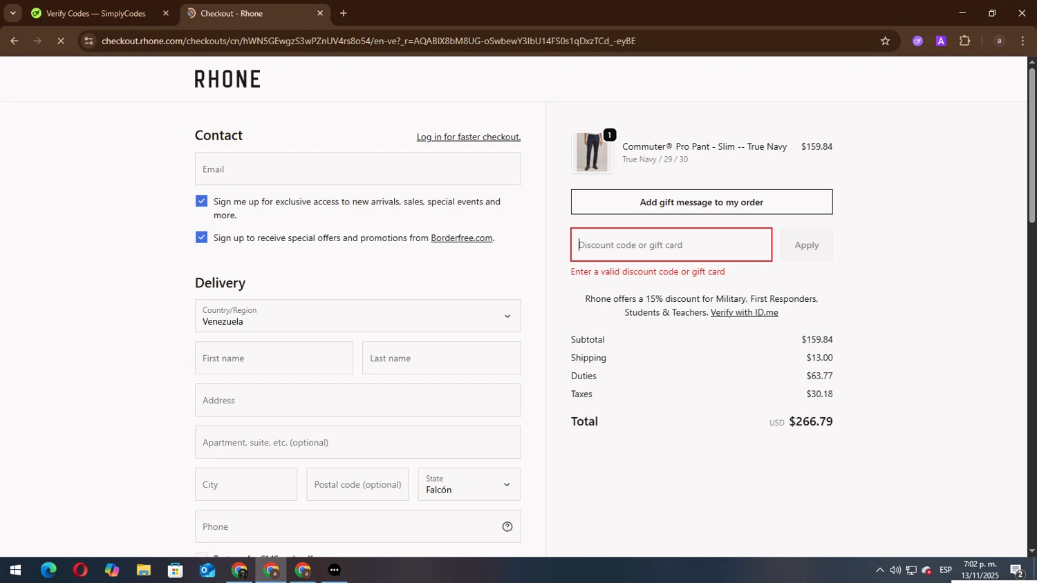
Task: Open a new browser tab
Action: (344, 13)
